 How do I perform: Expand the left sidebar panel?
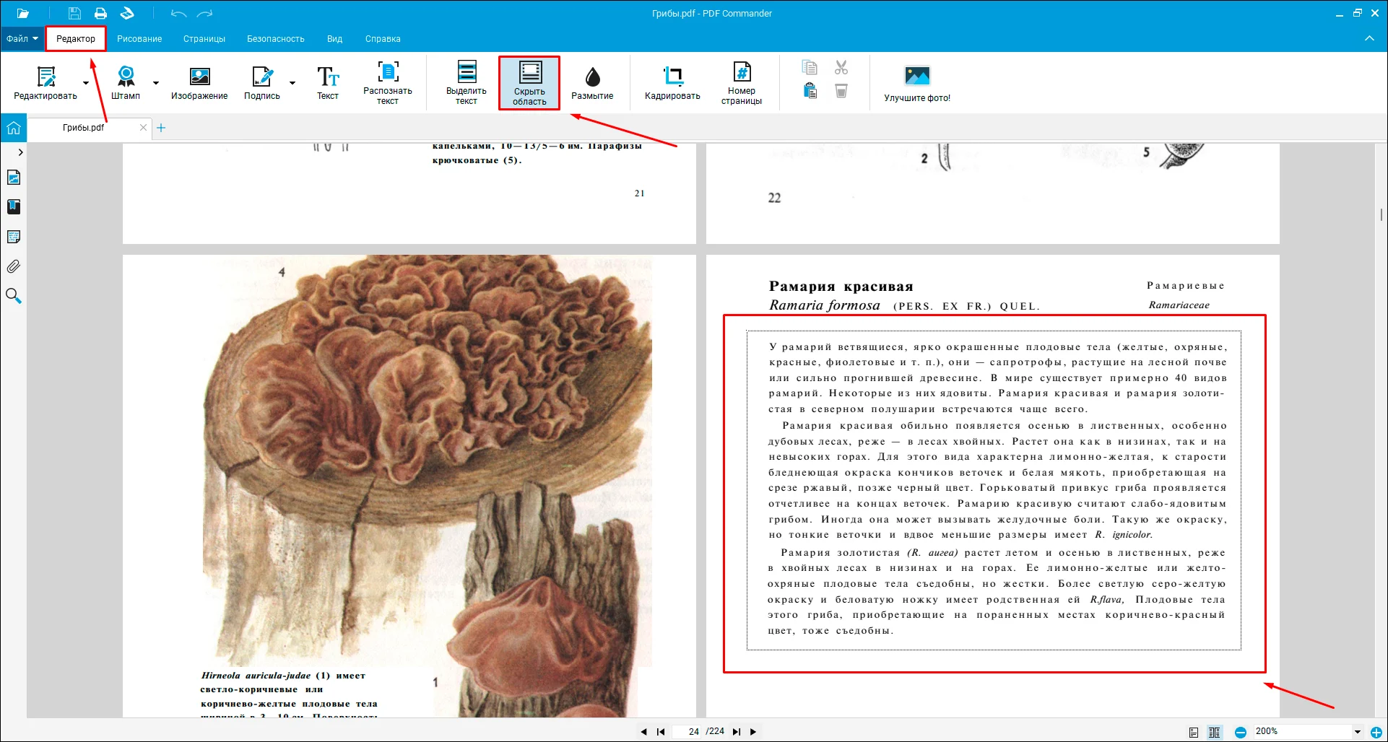pyautogui.click(x=20, y=152)
